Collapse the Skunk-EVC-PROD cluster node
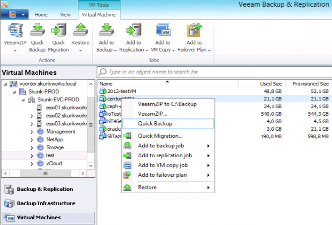332x225 pixels. pos(23,100)
